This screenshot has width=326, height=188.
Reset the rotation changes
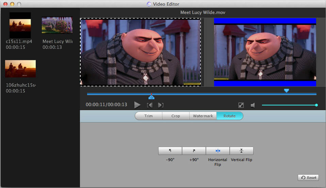click(308, 177)
